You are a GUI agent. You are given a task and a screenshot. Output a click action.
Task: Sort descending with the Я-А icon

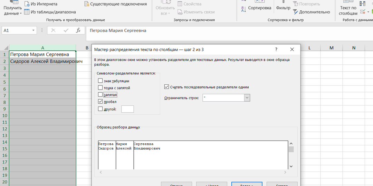pos(243,10)
